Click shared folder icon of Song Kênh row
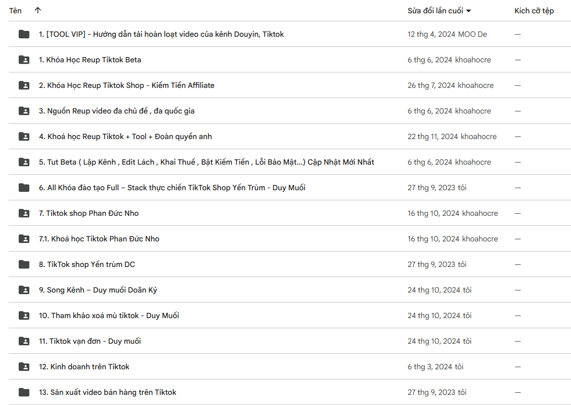The width and height of the screenshot is (571, 405). coord(24,290)
